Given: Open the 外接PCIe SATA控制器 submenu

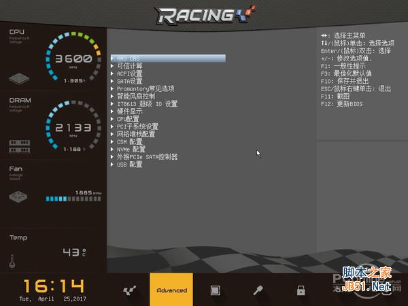Looking at the screenshot, I should click(147, 156).
